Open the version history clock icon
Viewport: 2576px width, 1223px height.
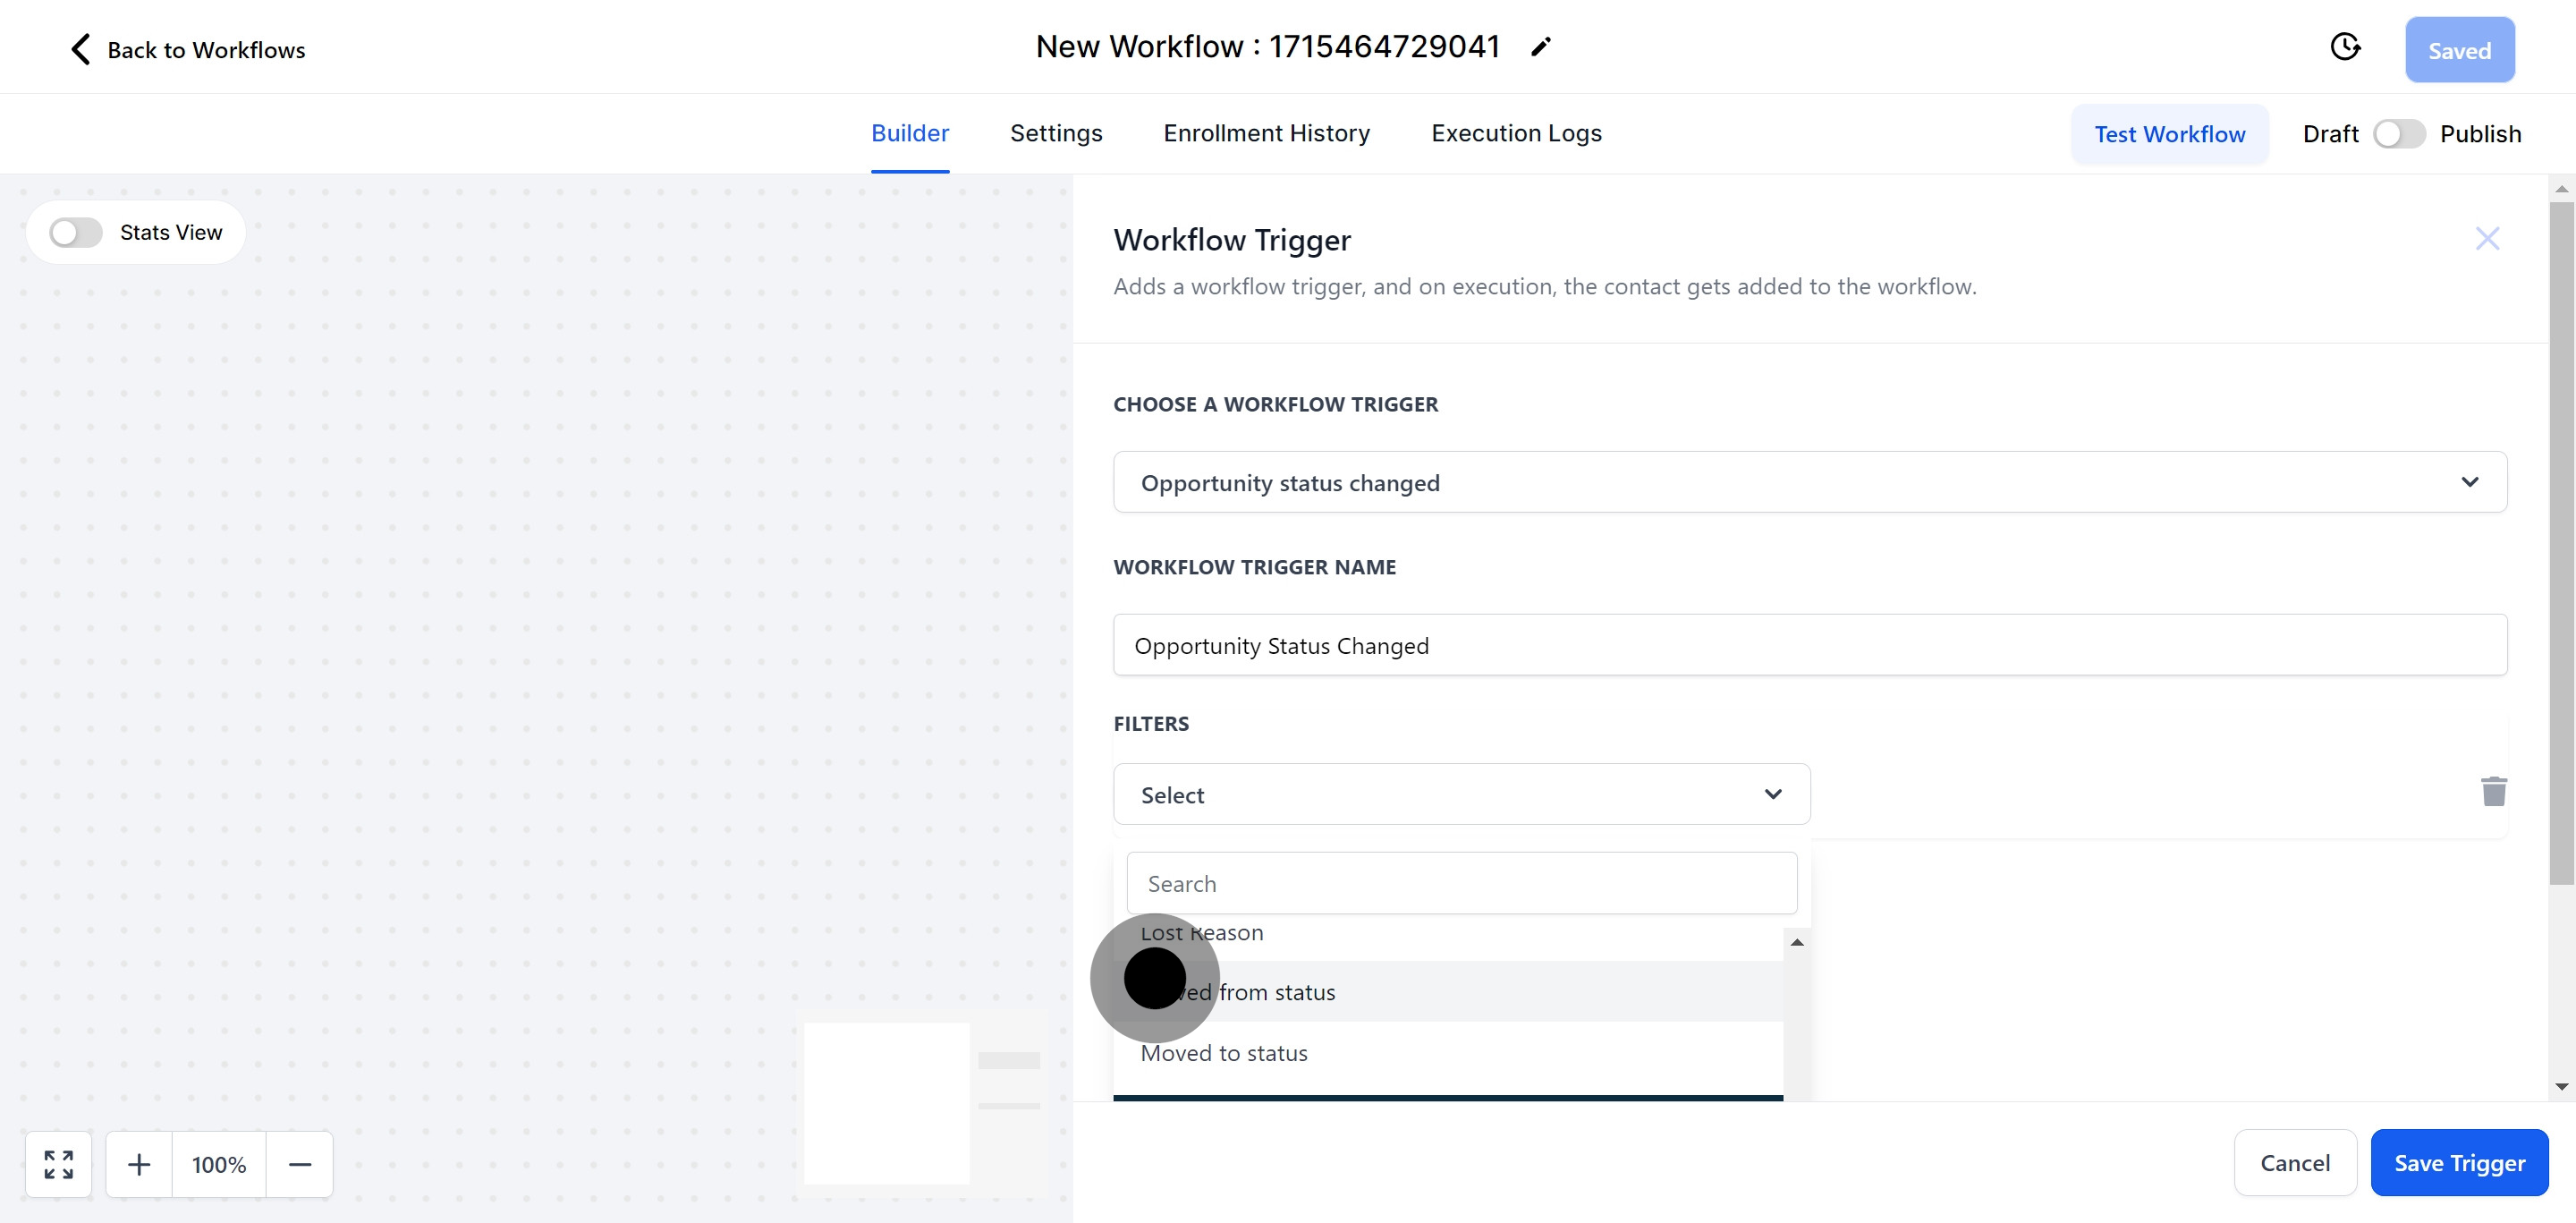(x=2344, y=47)
